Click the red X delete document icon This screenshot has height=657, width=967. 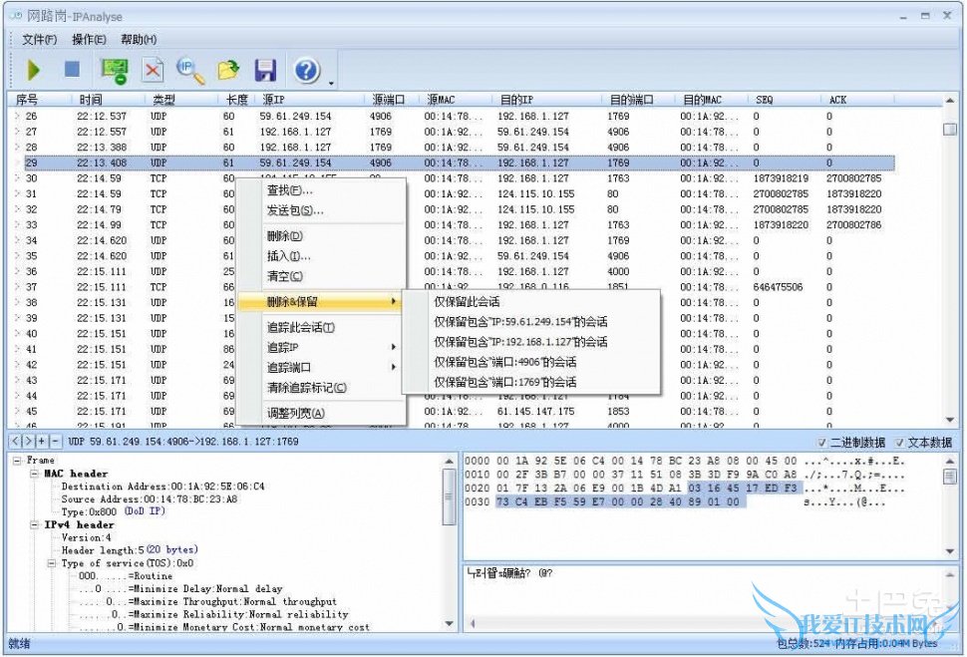[x=153, y=70]
